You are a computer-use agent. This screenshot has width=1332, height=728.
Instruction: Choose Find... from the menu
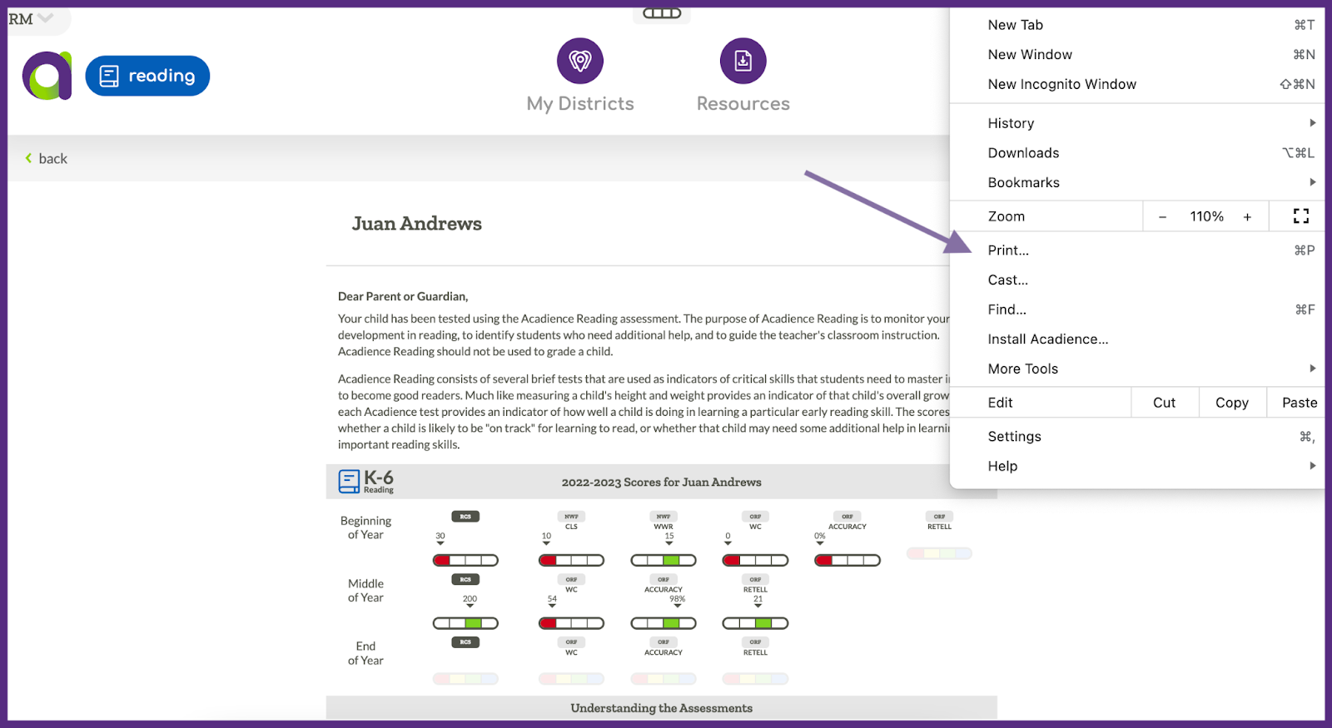tap(1137, 310)
